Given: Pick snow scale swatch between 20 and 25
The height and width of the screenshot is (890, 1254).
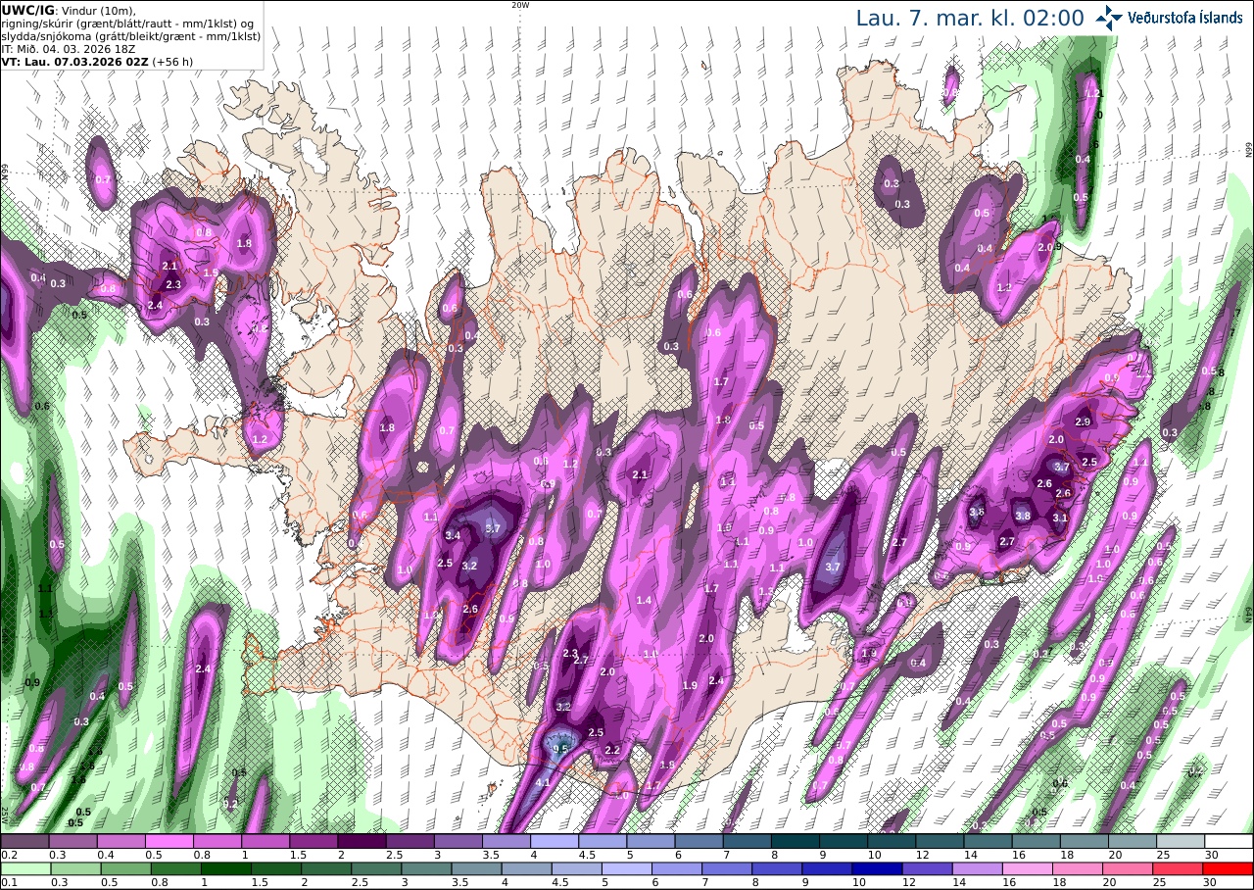Looking at the screenshot, I should 1133,841.
